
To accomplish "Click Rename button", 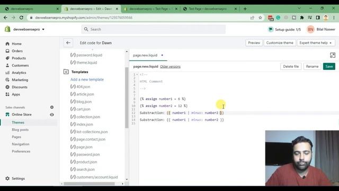I will point(312,66).
